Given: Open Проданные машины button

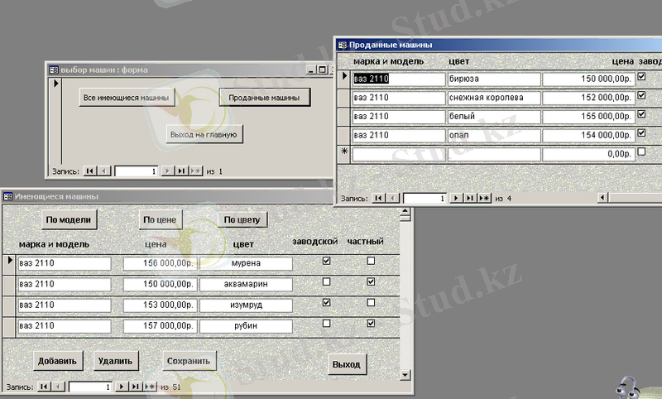Looking at the screenshot, I should point(264,98).
